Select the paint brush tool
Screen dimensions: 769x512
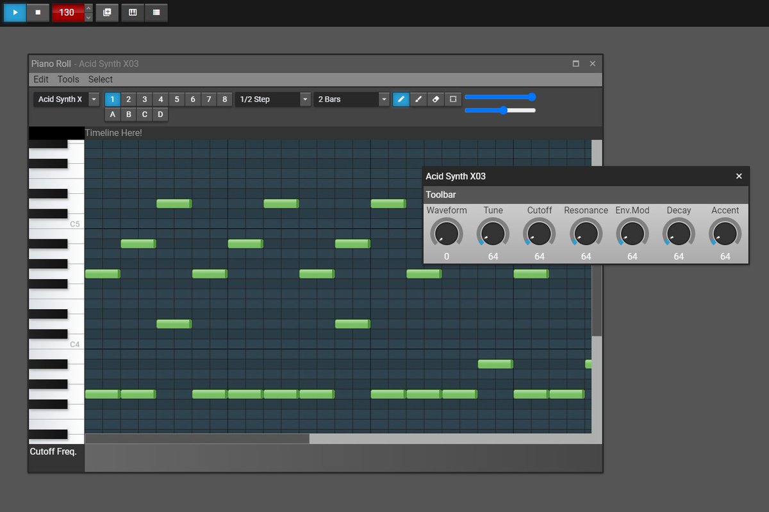pyautogui.click(x=418, y=99)
